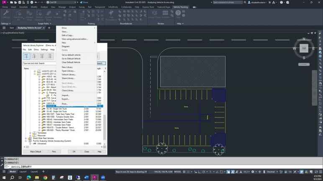Click the Windows Start button

(4, 178)
